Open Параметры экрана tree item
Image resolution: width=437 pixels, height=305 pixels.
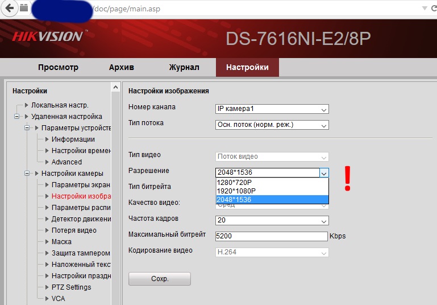tap(81, 185)
